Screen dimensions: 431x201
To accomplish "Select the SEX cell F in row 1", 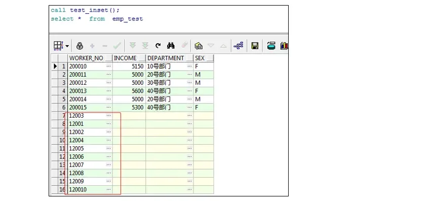I will point(204,66).
